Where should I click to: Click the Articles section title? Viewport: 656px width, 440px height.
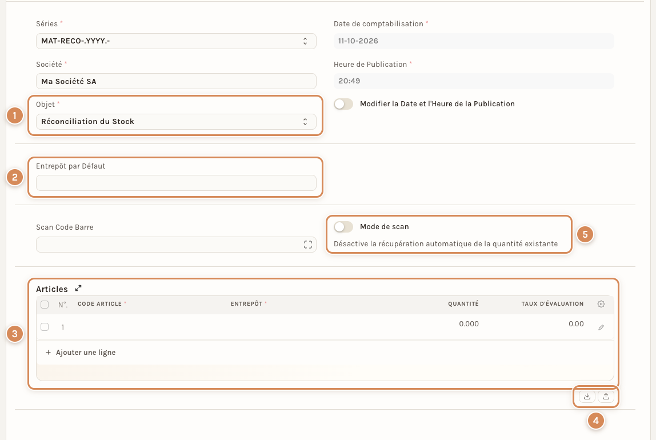point(52,289)
